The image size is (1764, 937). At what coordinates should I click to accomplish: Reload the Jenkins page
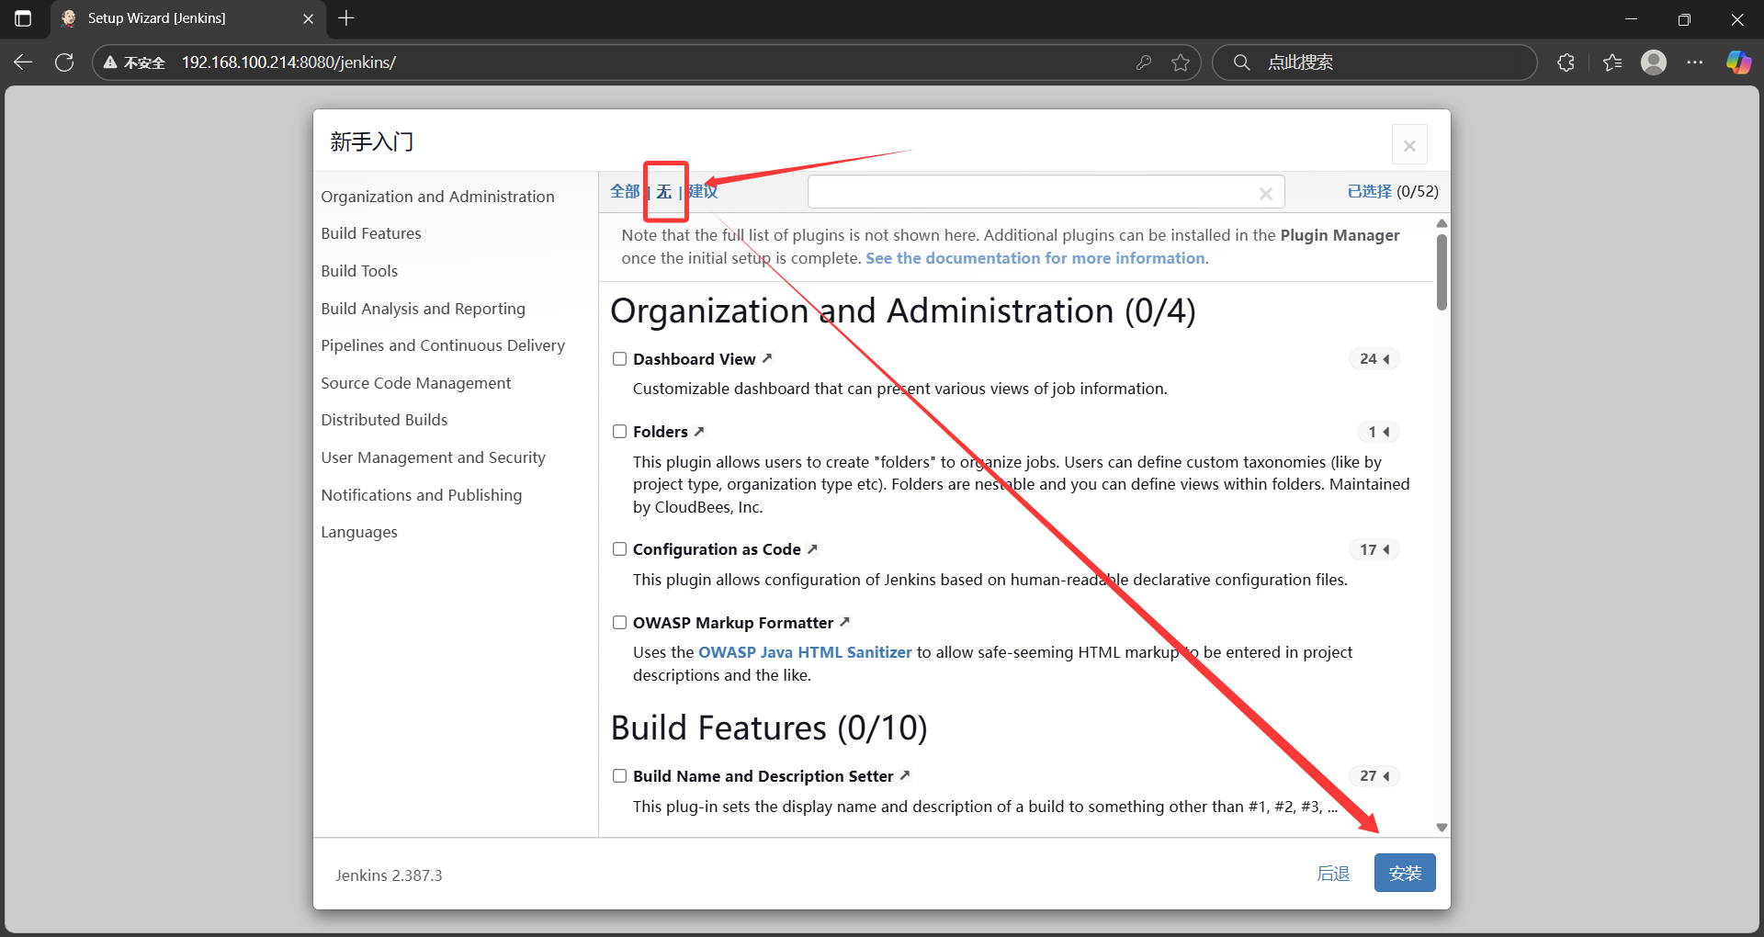point(64,62)
